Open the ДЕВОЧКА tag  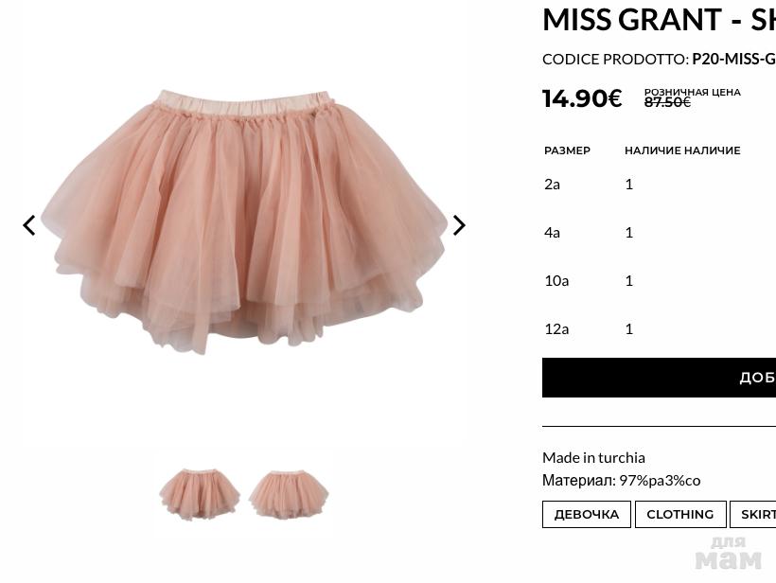point(587,514)
